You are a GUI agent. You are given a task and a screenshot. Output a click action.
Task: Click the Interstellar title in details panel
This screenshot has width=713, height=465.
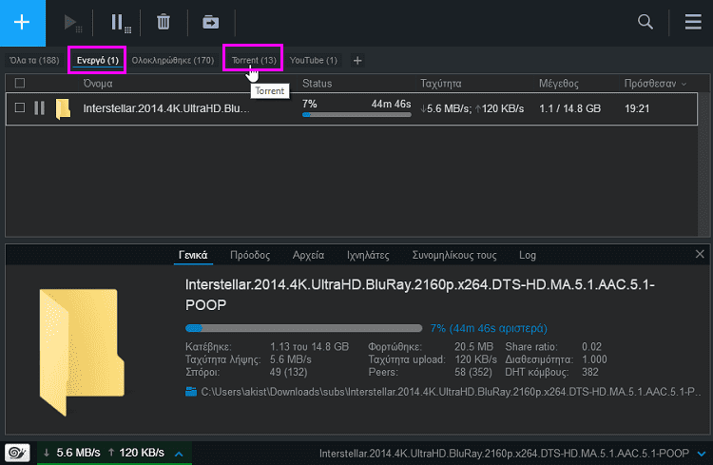point(419,295)
